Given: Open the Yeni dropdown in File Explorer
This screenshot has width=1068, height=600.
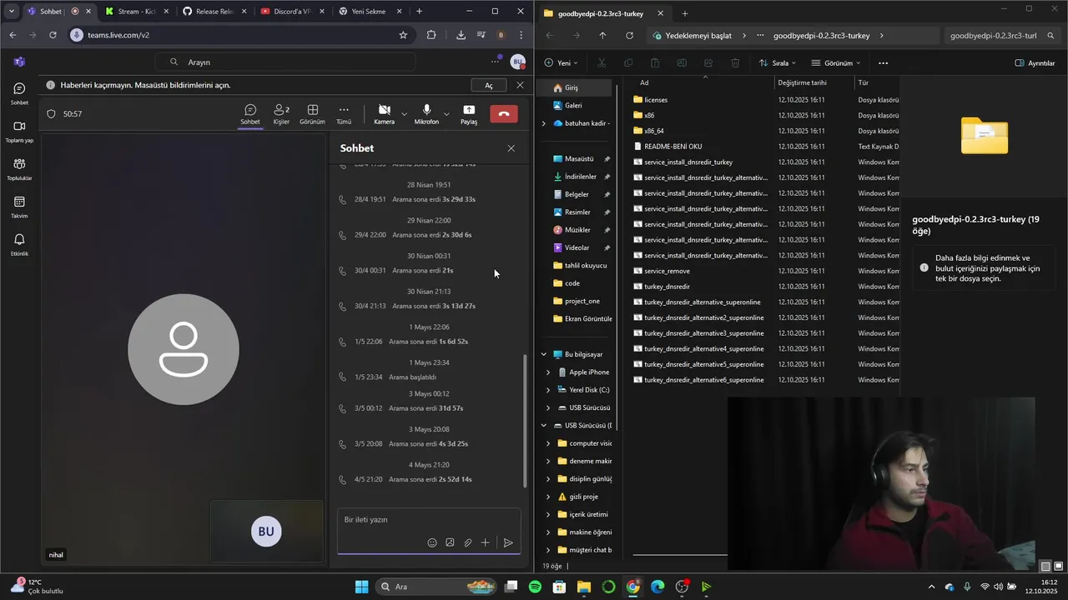Looking at the screenshot, I should coord(562,62).
